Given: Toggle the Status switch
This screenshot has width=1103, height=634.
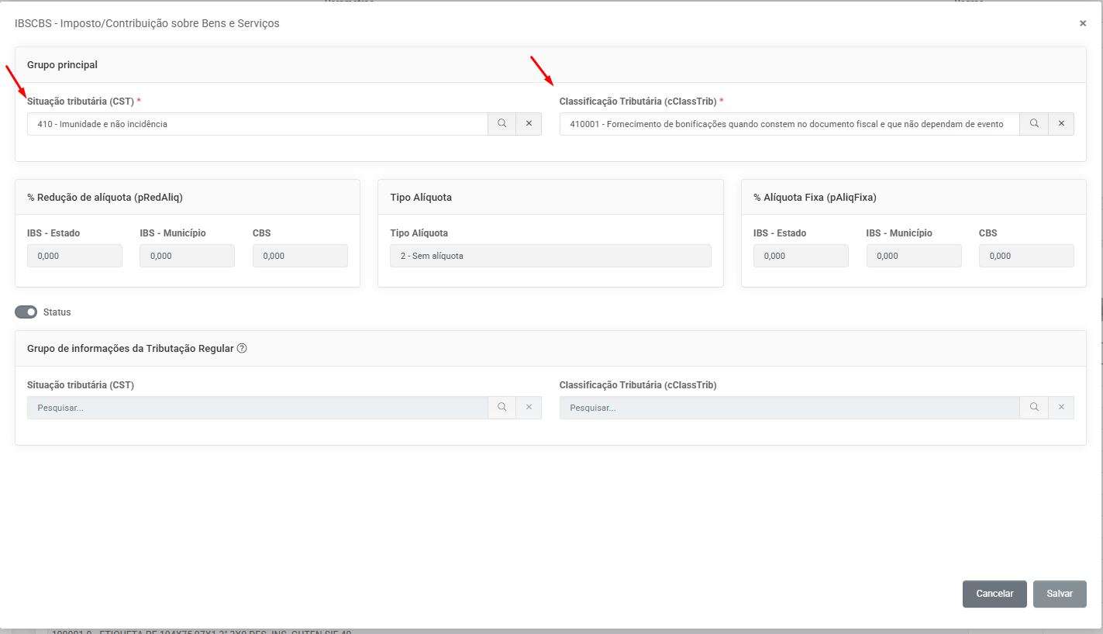Looking at the screenshot, I should click(x=26, y=312).
